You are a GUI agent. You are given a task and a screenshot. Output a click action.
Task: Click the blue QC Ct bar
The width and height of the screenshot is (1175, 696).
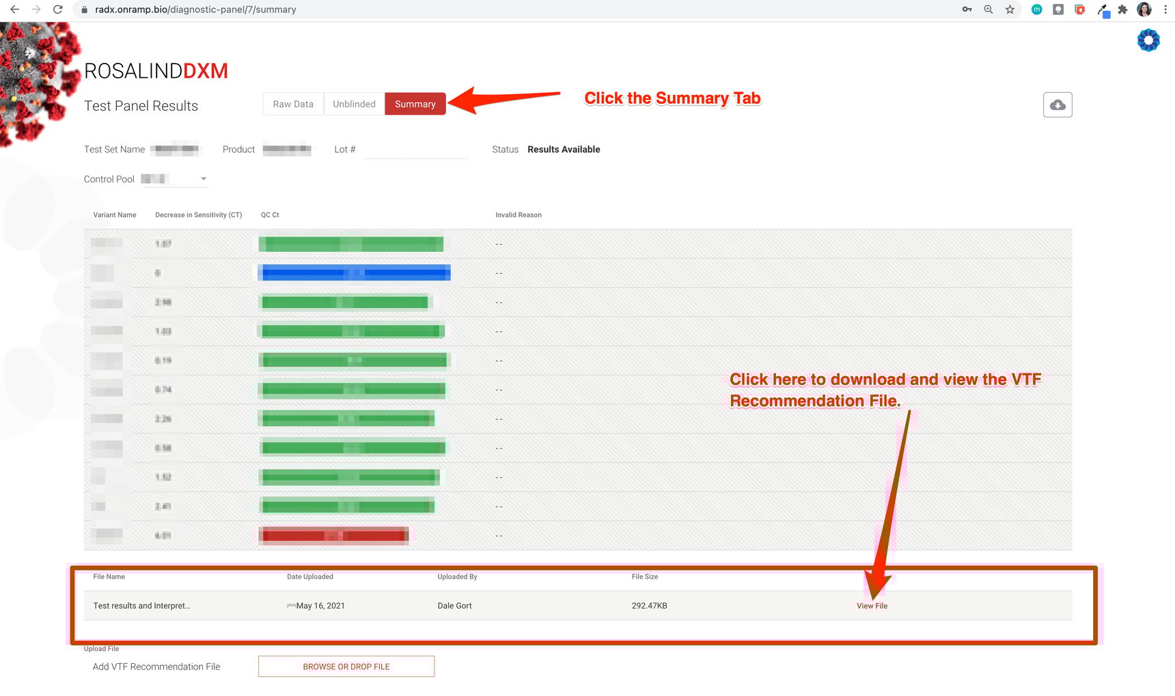(x=355, y=273)
